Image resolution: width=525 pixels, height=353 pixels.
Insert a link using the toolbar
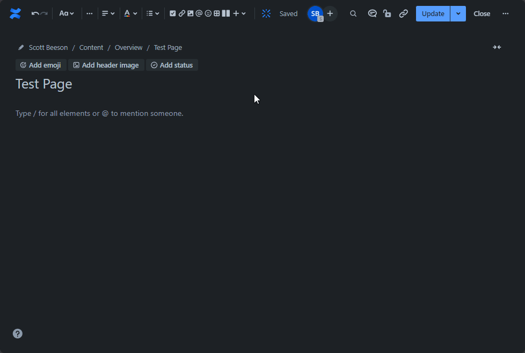(182, 13)
